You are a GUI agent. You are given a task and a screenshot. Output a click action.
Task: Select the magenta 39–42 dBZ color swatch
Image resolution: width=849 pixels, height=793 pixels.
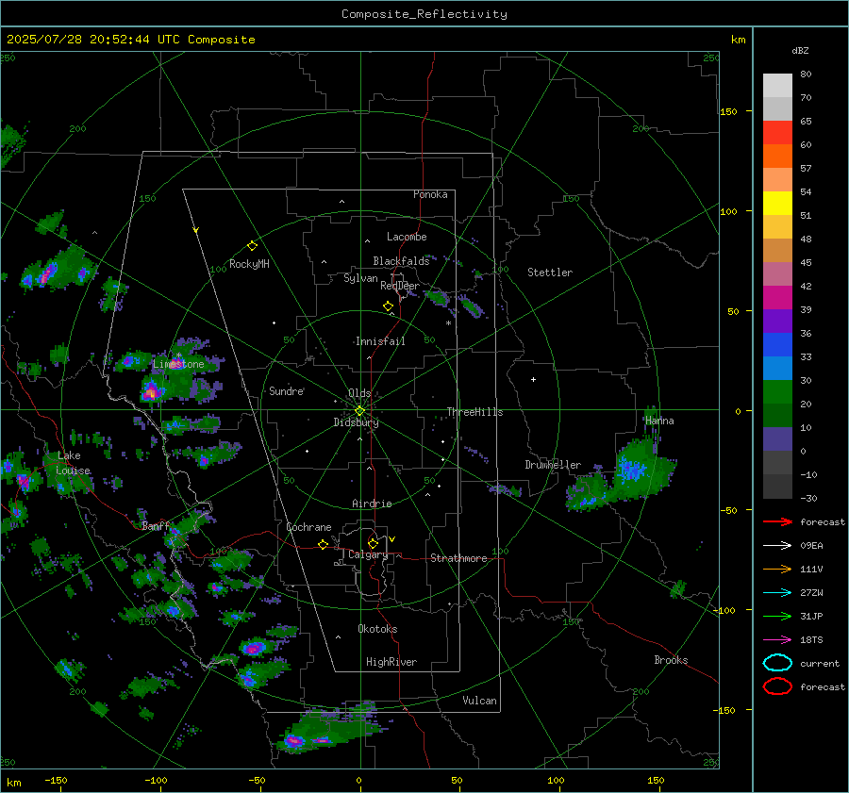coord(777,297)
